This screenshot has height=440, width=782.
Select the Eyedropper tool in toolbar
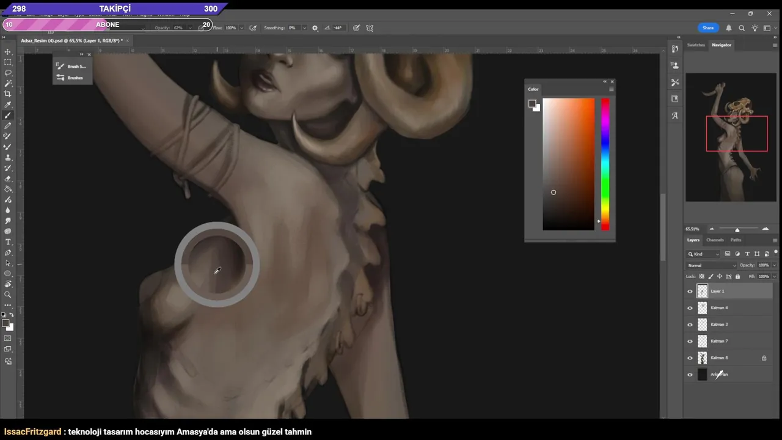(8, 105)
